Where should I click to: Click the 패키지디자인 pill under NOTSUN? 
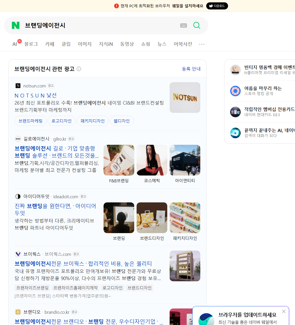tap(93, 121)
